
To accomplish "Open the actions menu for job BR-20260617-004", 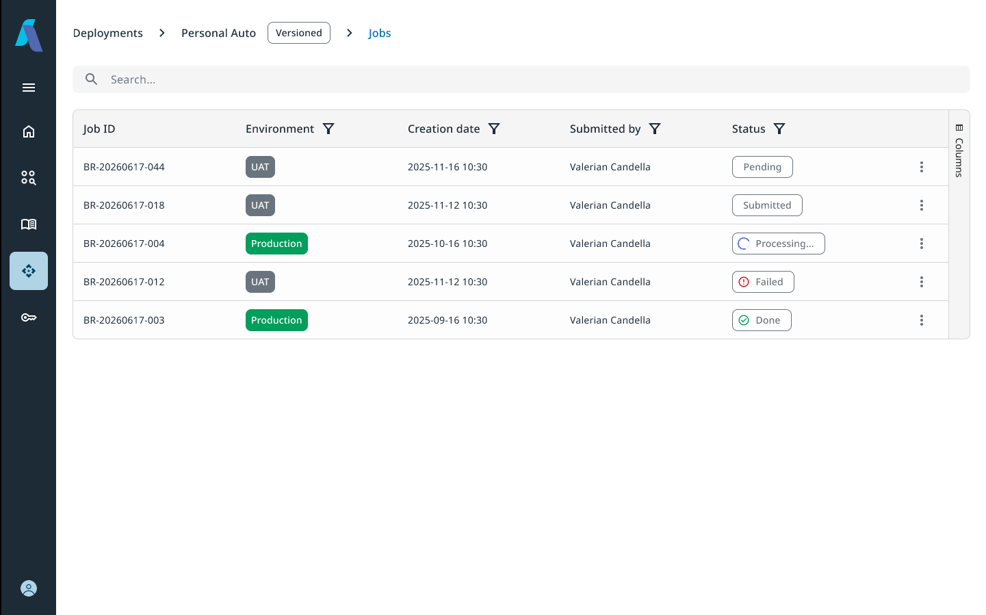I will [x=922, y=244].
